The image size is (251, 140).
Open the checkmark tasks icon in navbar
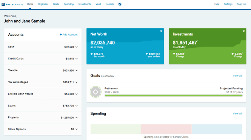[120, 4]
